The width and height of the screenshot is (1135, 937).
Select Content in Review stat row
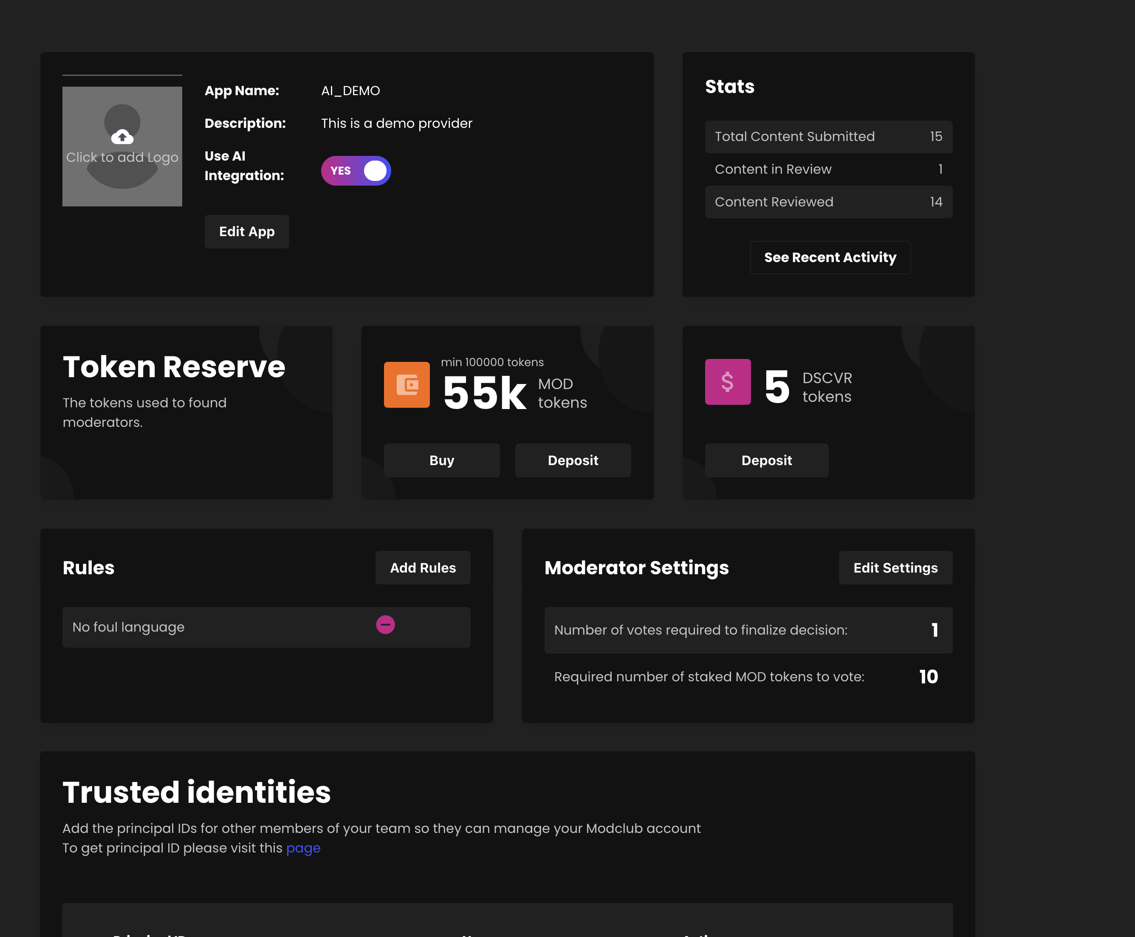coord(828,169)
